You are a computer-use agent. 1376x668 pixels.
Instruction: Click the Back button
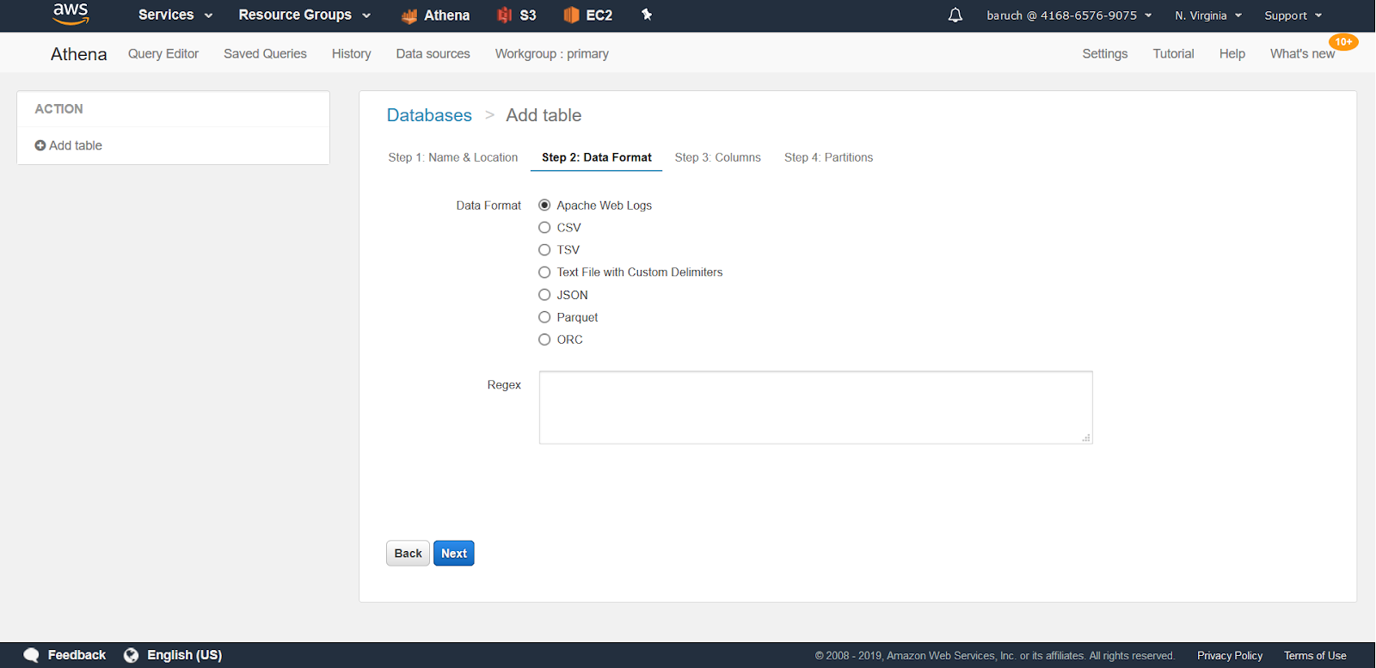click(x=408, y=554)
